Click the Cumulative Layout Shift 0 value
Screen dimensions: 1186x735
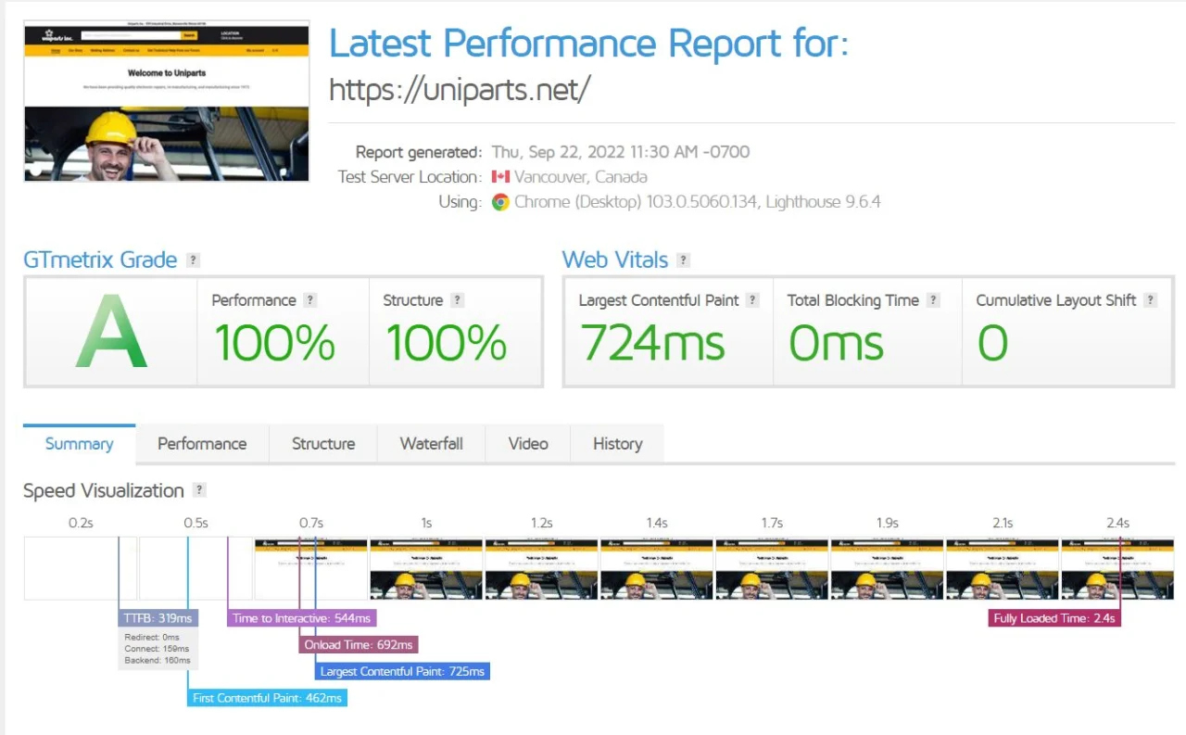(992, 342)
